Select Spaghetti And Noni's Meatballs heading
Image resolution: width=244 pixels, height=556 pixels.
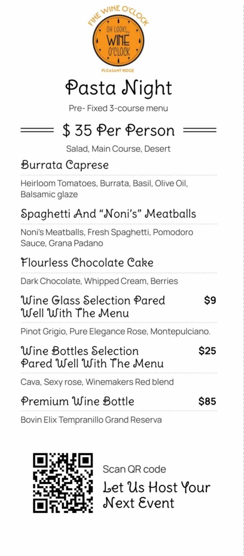[108, 214]
